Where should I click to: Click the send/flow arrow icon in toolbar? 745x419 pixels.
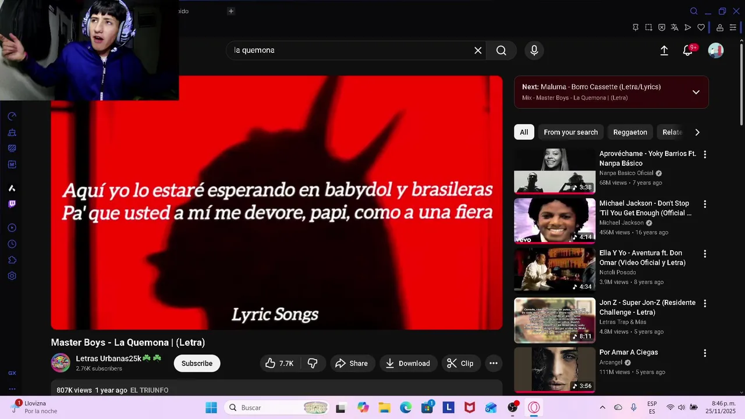point(688,27)
